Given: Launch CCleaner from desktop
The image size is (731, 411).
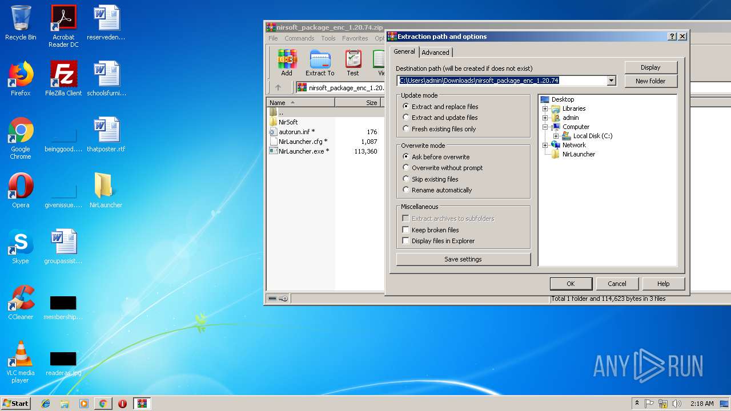Looking at the screenshot, I should click(x=21, y=303).
